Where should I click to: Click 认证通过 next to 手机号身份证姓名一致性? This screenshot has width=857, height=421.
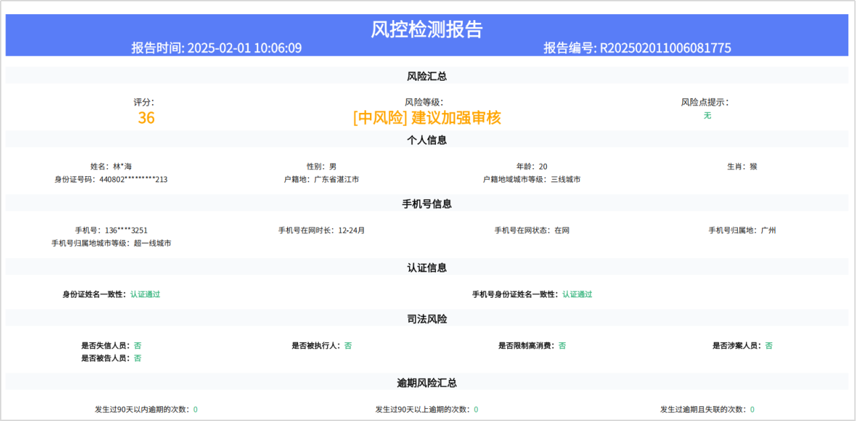click(576, 294)
